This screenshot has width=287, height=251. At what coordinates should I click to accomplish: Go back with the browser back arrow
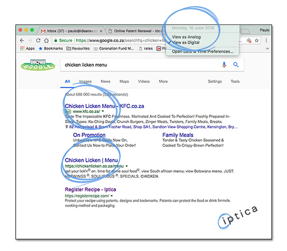22,40
